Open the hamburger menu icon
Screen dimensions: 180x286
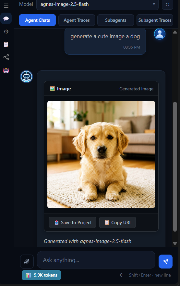tap(6, 6)
